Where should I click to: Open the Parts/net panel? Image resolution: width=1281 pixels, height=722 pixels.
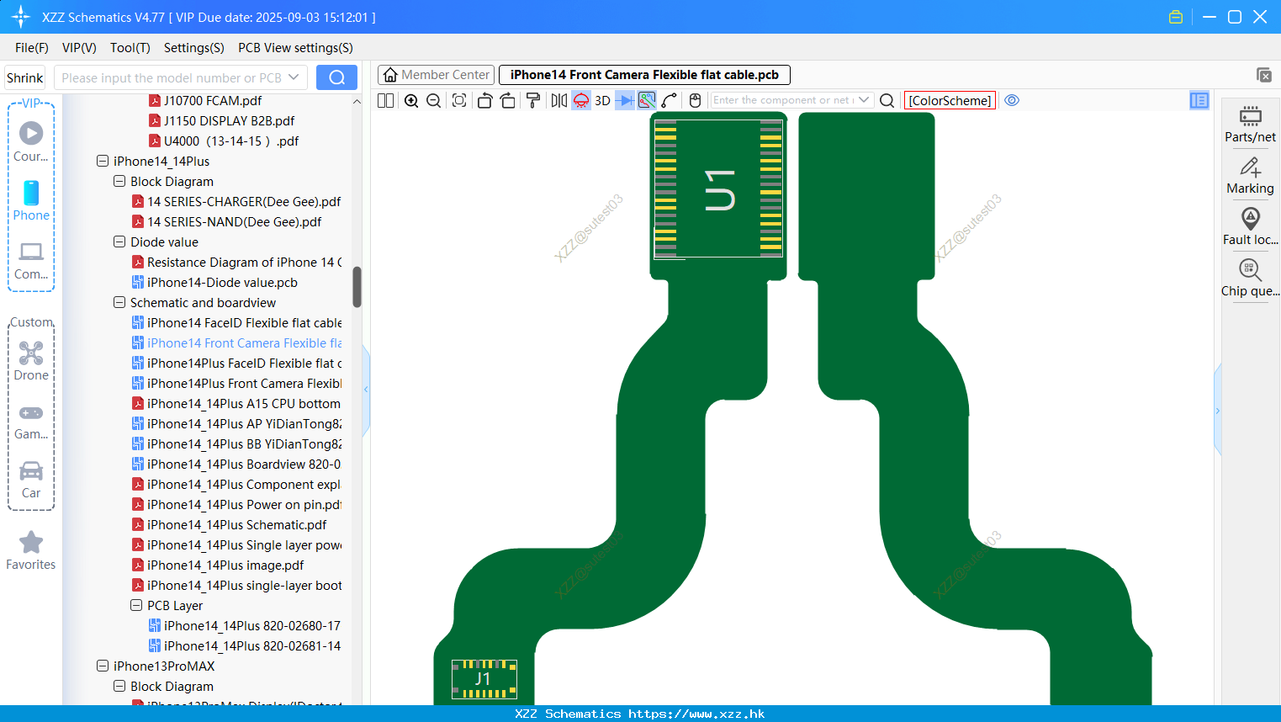click(1250, 125)
